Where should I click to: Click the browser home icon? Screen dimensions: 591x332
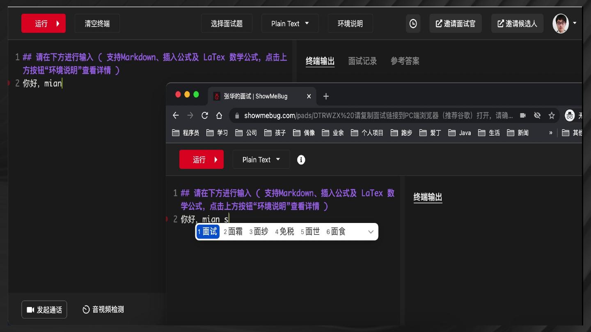coord(219,116)
